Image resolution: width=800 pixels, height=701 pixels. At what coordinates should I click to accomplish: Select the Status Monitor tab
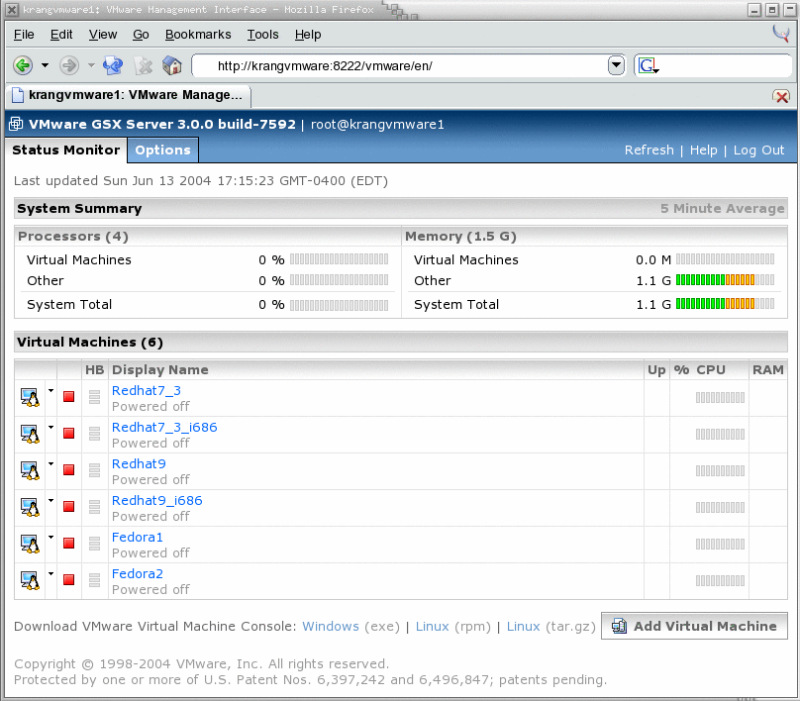(x=65, y=150)
